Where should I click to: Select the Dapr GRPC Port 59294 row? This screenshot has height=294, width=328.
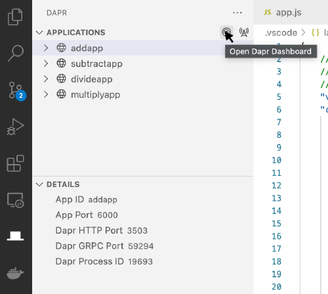tap(143, 246)
